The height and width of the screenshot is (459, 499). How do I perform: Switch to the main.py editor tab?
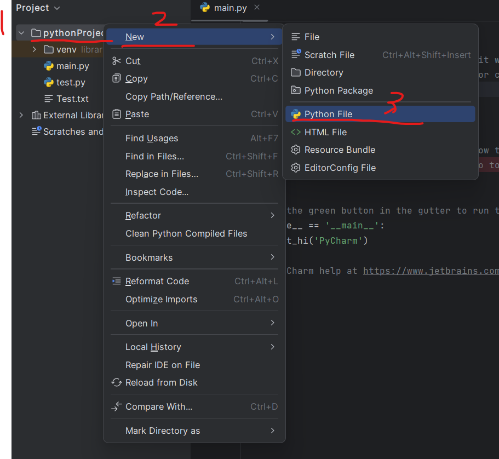[230, 8]
